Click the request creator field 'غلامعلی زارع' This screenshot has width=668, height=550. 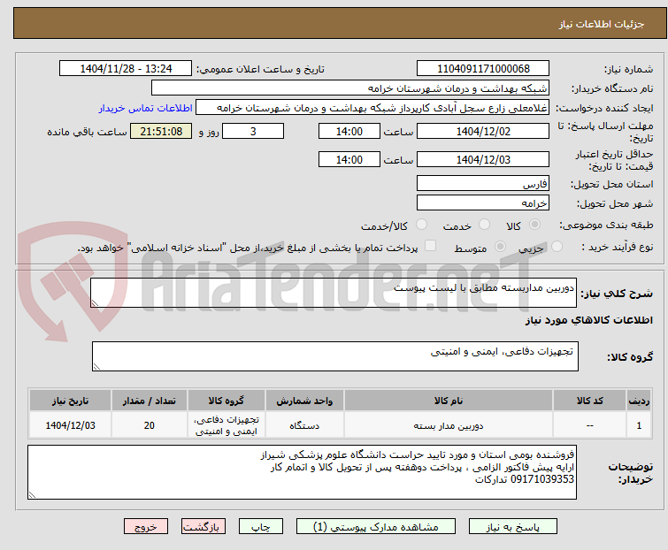[x=372, y=108]
